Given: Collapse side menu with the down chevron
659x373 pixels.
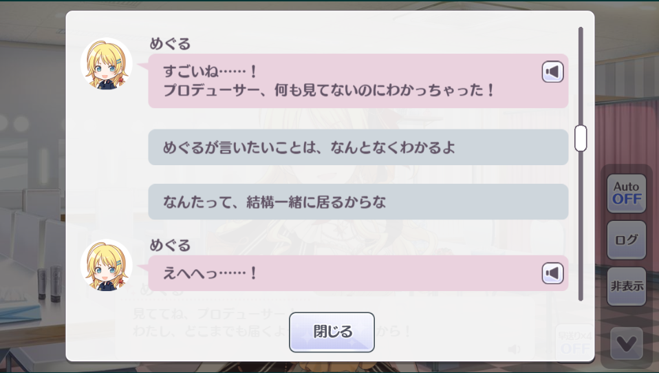Looking at the screenshot, I should [x=626, y=343].
